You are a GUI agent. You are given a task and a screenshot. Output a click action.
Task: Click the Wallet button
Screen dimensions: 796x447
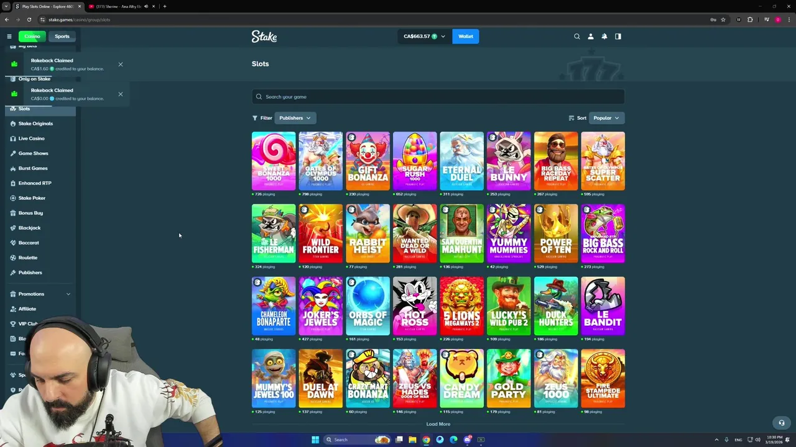click(x=466, y=36)
